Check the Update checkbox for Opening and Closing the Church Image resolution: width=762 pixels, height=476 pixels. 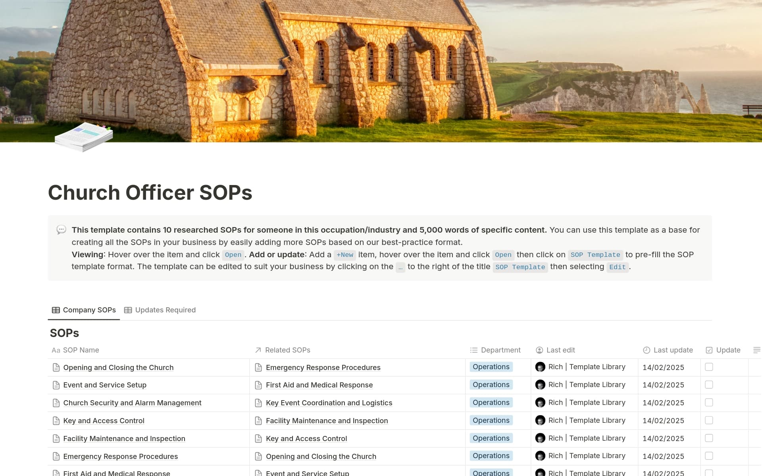click(709, 367)
